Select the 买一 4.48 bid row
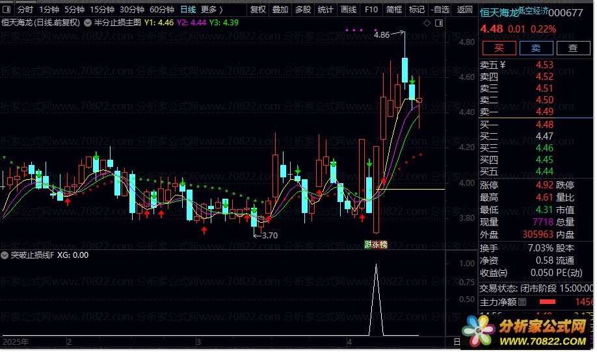Screen dimensions: 597x352 tap(535, 125)
